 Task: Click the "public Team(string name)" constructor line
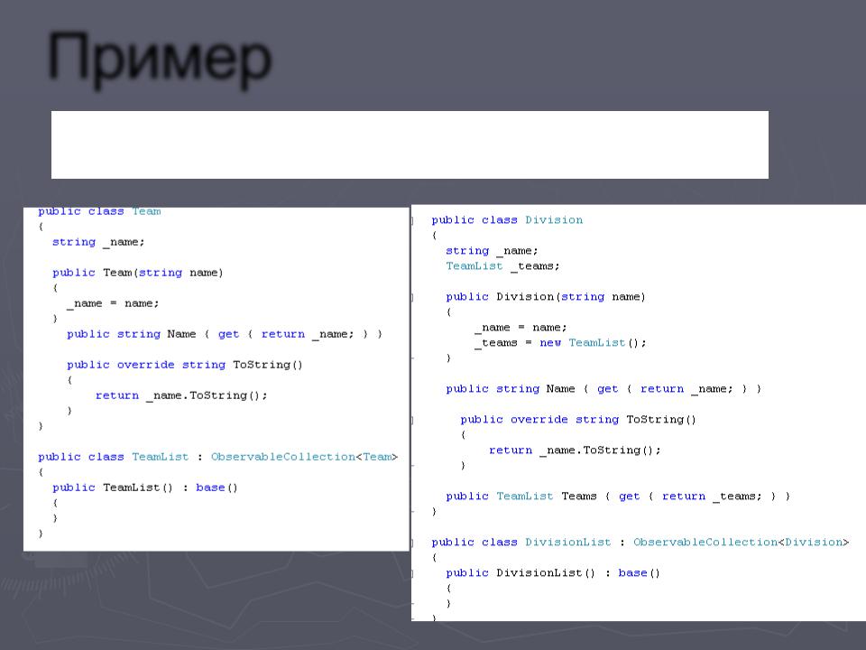point(137,273)
